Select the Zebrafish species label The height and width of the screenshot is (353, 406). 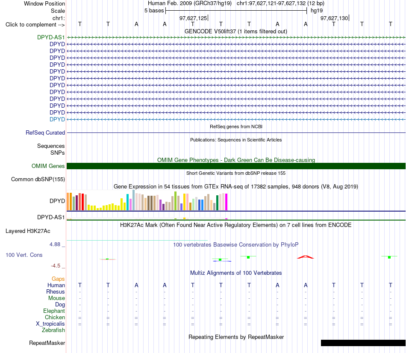click(x=53, y=330)
